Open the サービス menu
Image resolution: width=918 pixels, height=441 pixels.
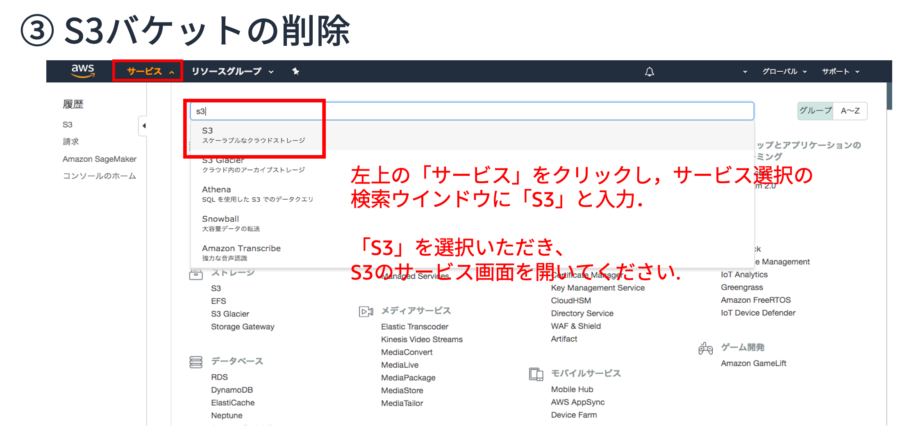pos(150,71)
